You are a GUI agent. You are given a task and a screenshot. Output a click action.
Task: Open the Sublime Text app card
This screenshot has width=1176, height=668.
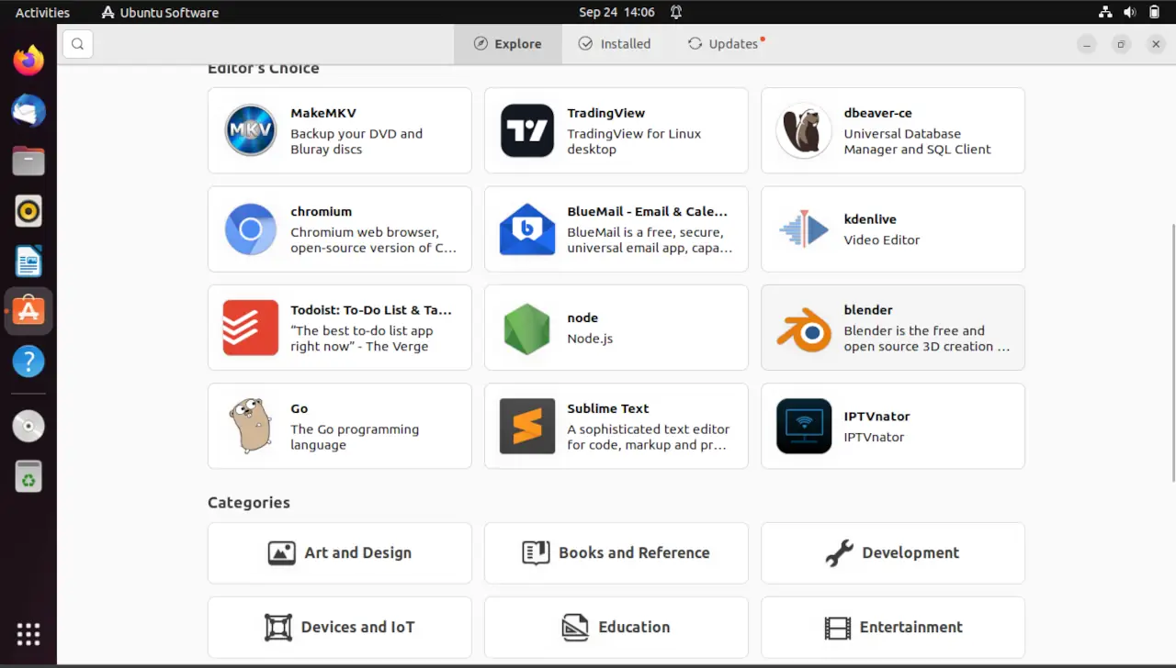pyautogui.click(x=616, y=426)
